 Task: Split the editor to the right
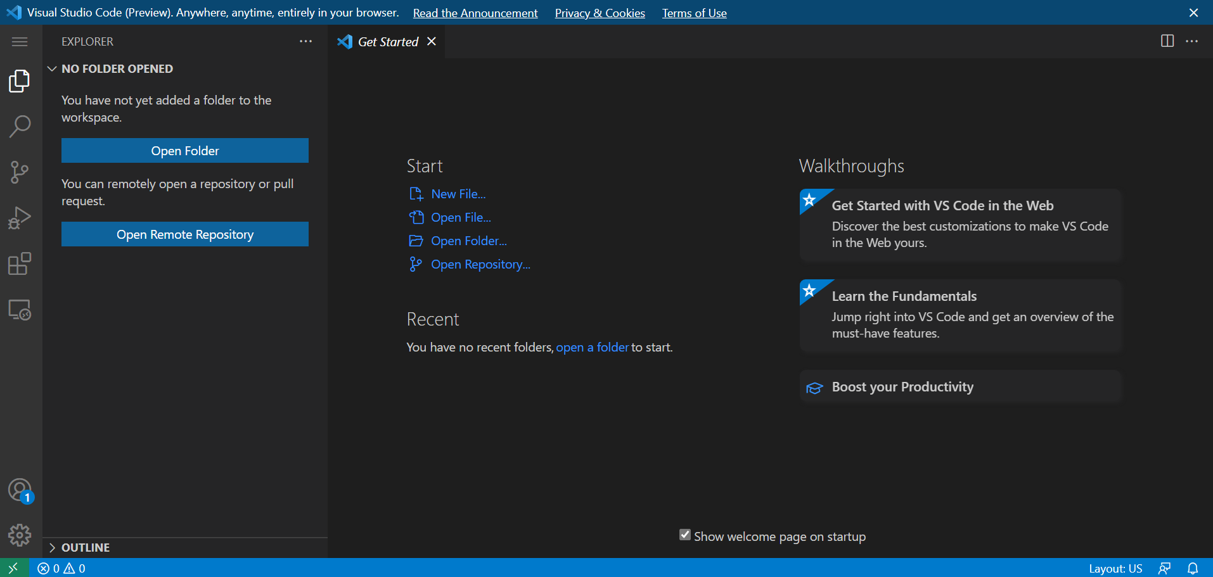1167,41
